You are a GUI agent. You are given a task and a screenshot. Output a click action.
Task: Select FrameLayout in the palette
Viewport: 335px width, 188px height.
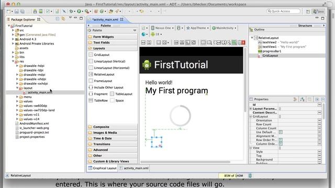pyautogui.click(x=100, y=81)
